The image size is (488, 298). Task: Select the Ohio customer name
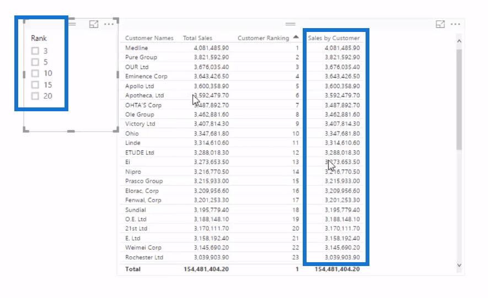tap(132, 133)
